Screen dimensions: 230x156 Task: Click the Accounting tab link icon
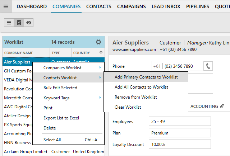[222, 107]
